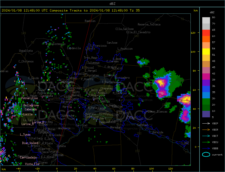
Task: Click the green VBCU arrow in legend
Action: [206, 142]
